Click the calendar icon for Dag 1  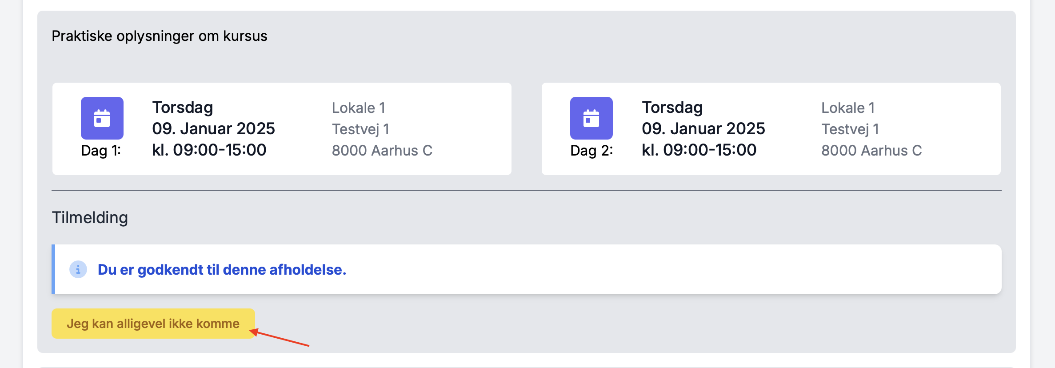[x=102, y=118]
